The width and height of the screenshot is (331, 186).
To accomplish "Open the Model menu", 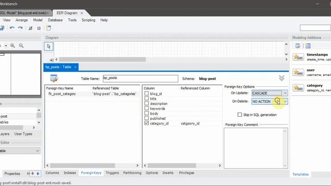I will click(x=38, y=20).
